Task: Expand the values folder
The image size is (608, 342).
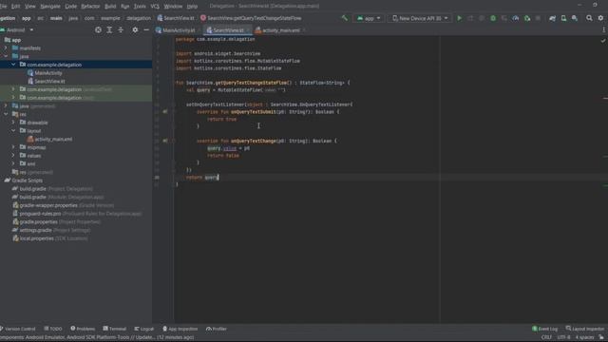Action: click(13, 155)
